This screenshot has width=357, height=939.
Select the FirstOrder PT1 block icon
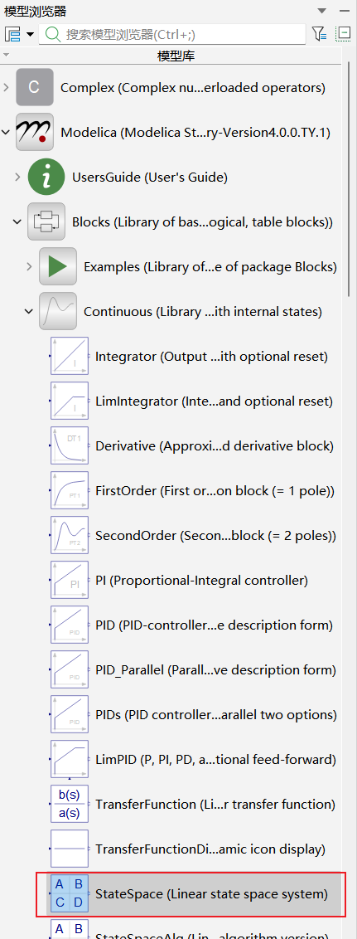coord(70,490)
